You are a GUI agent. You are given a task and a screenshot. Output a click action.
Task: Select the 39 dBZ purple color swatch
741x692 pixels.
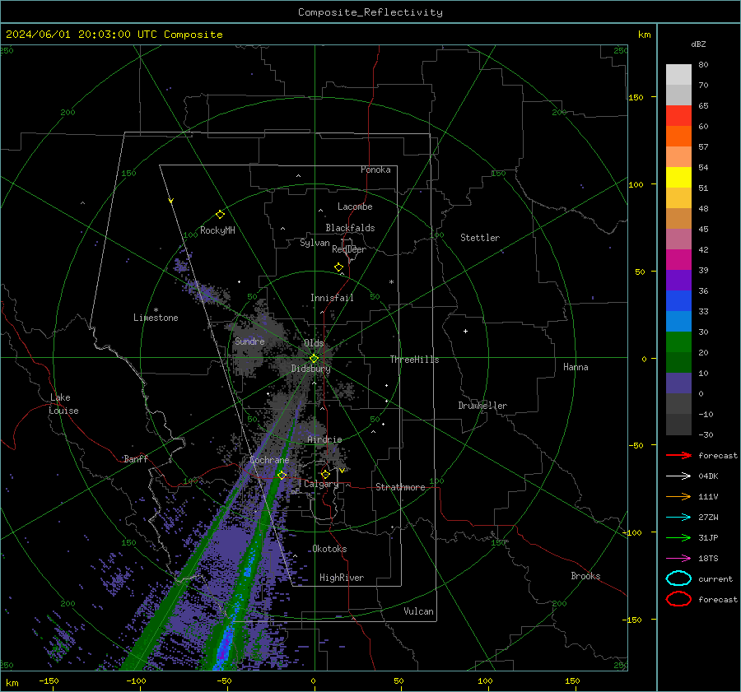(x=678, y=280)
